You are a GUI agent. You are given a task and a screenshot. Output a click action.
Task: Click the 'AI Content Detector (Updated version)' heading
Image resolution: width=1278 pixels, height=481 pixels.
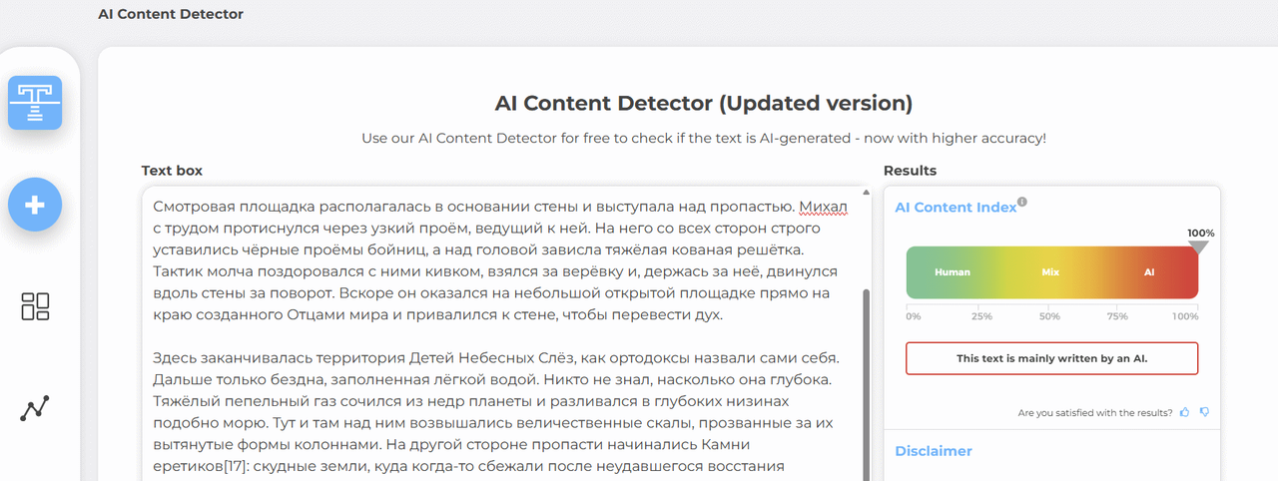tap(704, 103)
